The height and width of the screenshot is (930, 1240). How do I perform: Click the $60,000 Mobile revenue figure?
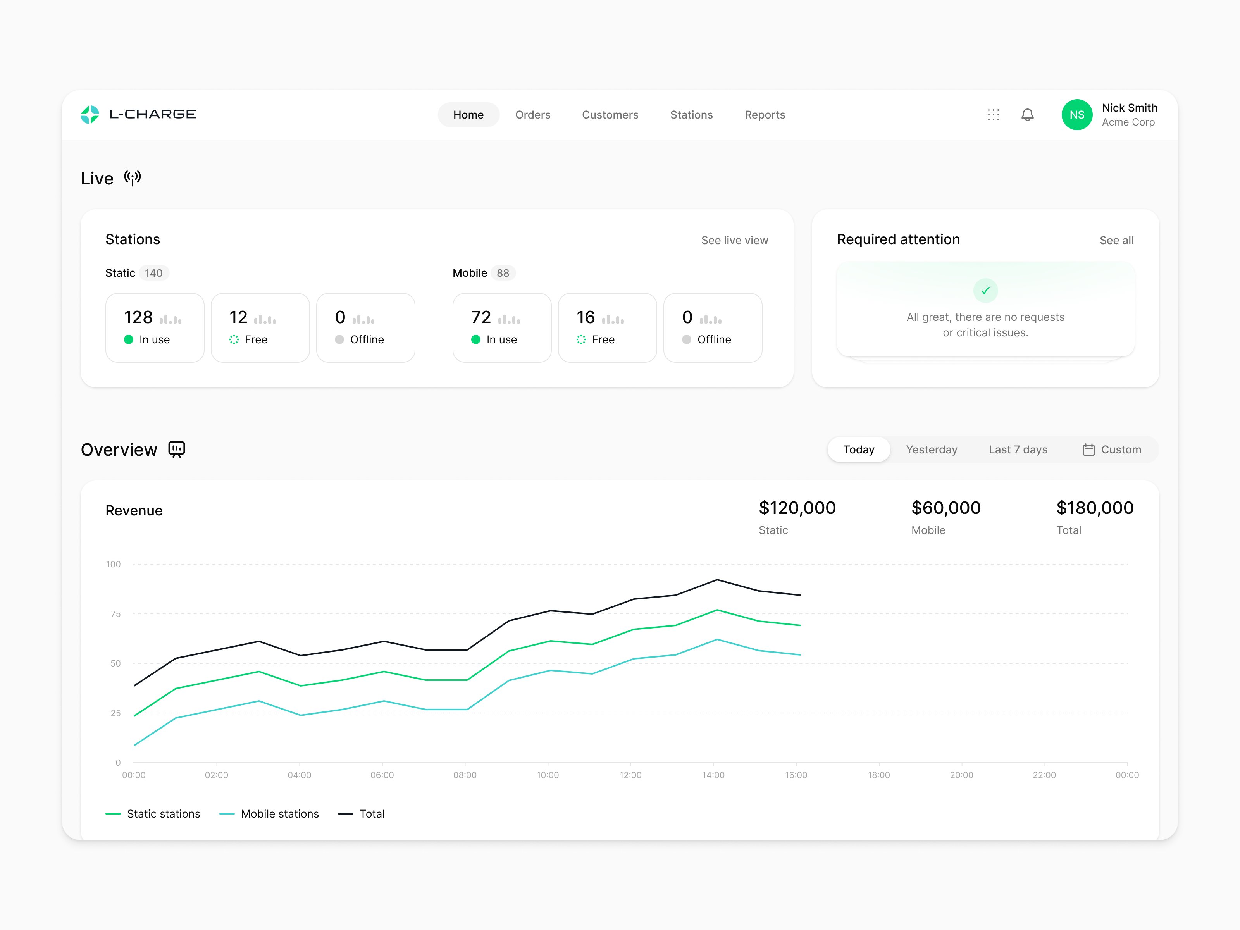(946, 508)
